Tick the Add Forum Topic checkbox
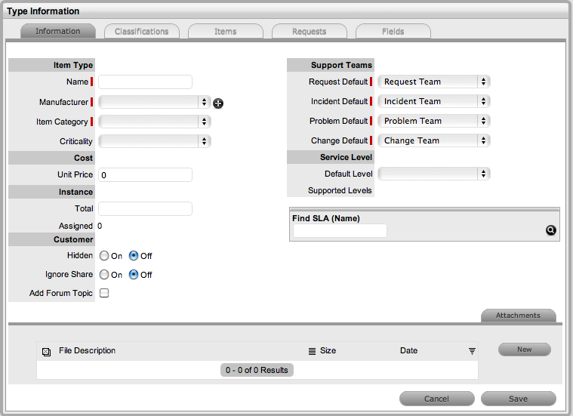 coord(104,293)
